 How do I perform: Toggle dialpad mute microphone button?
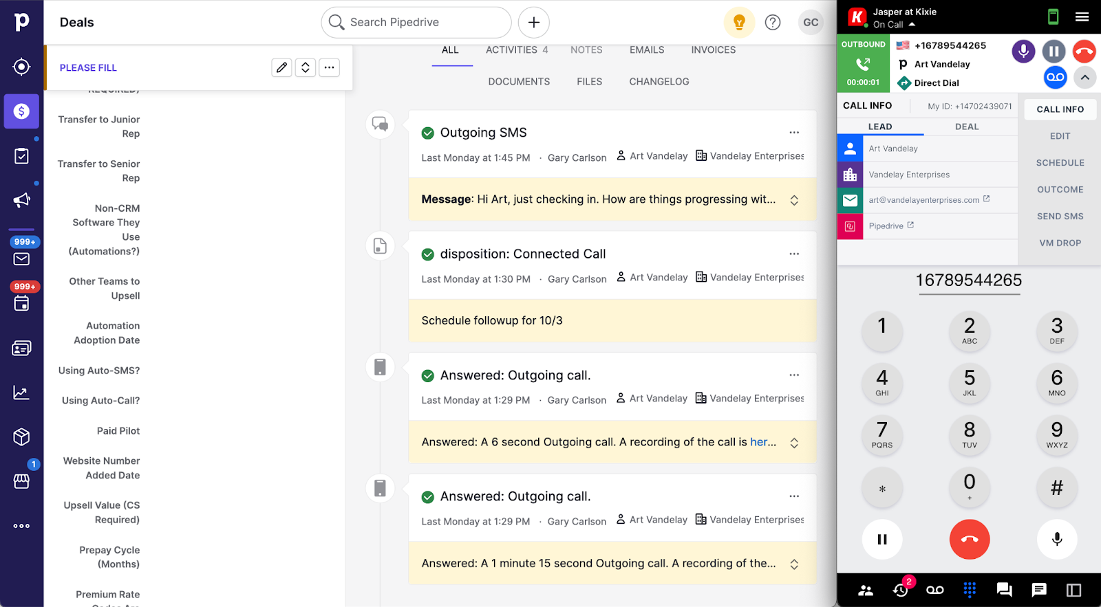(1057, 540)
